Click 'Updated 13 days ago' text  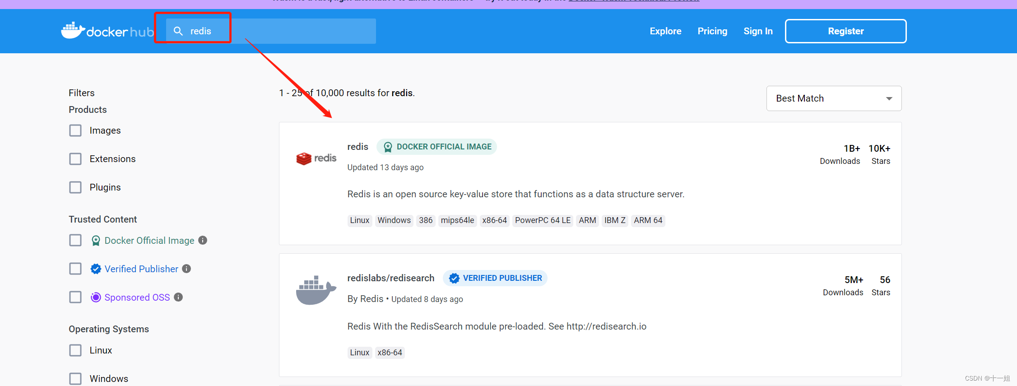(x=385, y=167)
